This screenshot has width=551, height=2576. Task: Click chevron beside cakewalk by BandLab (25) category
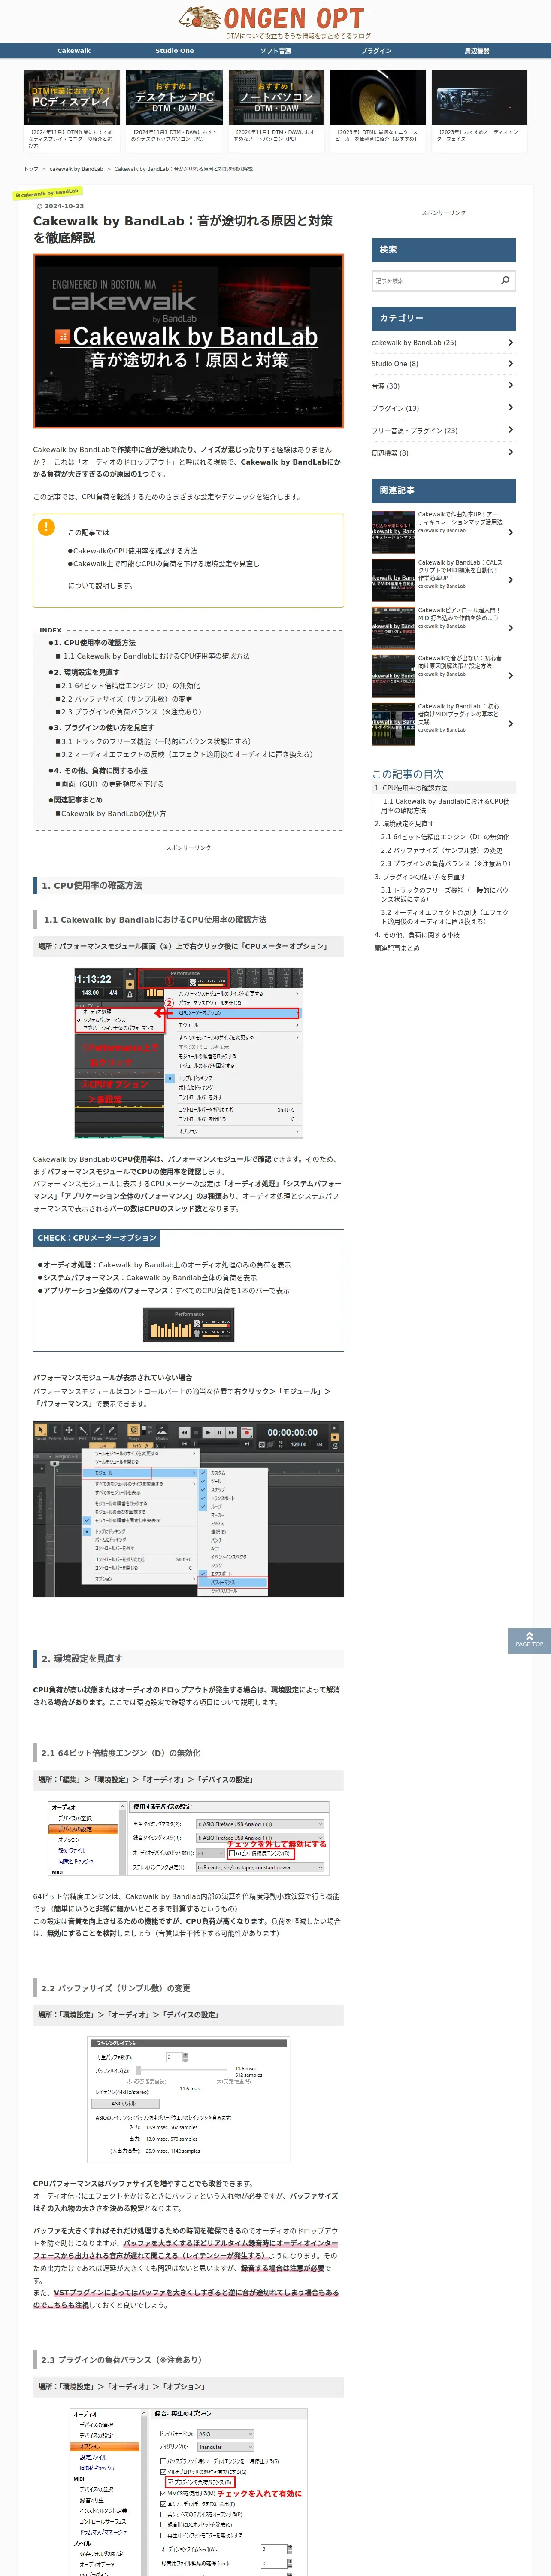(510, 342)
